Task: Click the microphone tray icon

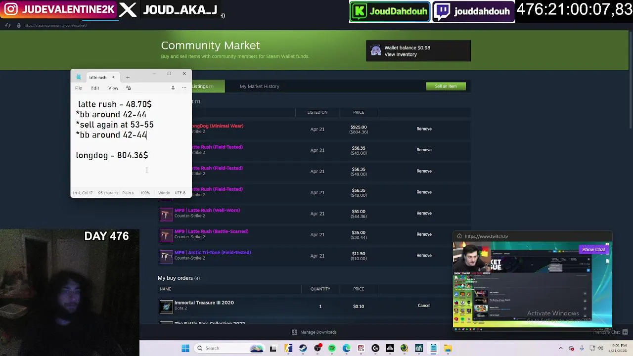Action: click(582, 348)
